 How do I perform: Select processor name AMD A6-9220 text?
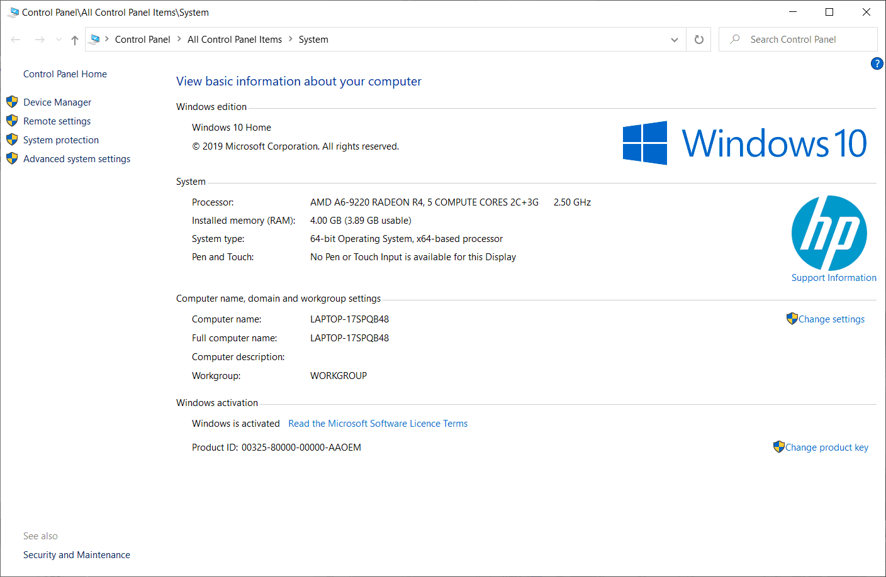pos(424,202)
